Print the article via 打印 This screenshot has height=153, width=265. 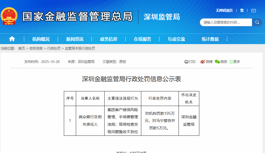click(190, 62)
